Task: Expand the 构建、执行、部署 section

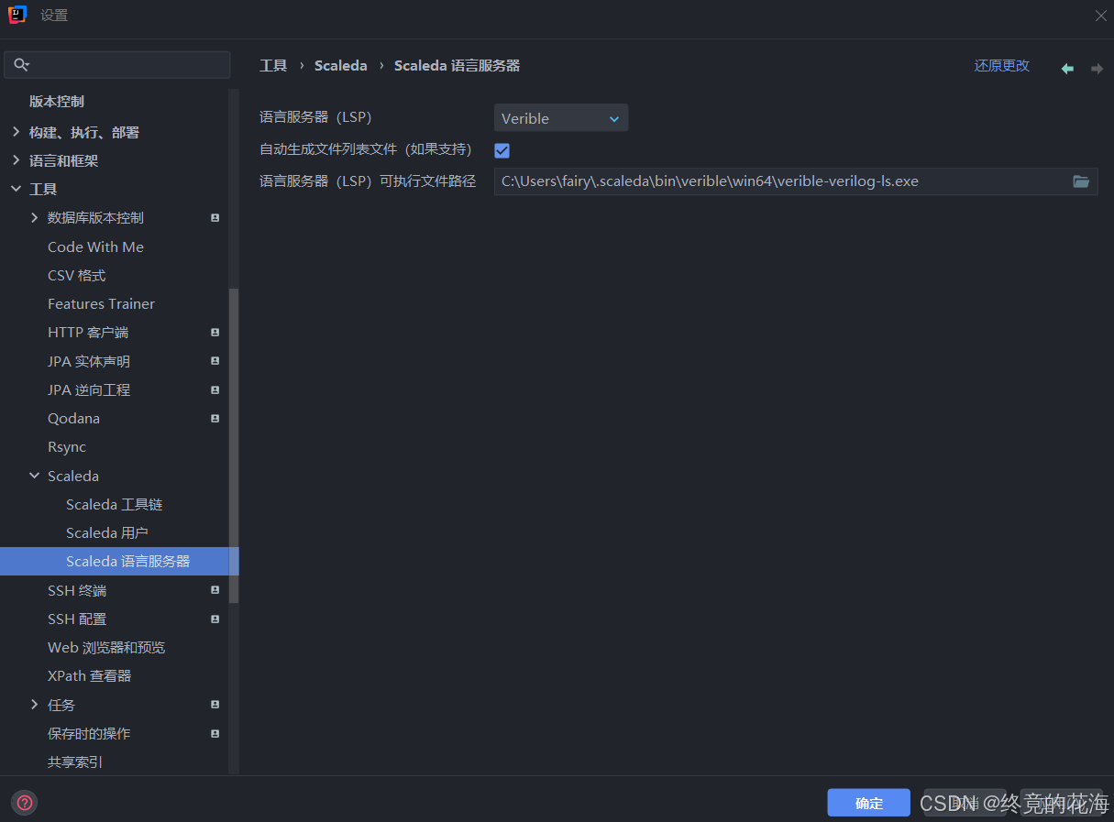Action: coord(16,132)
